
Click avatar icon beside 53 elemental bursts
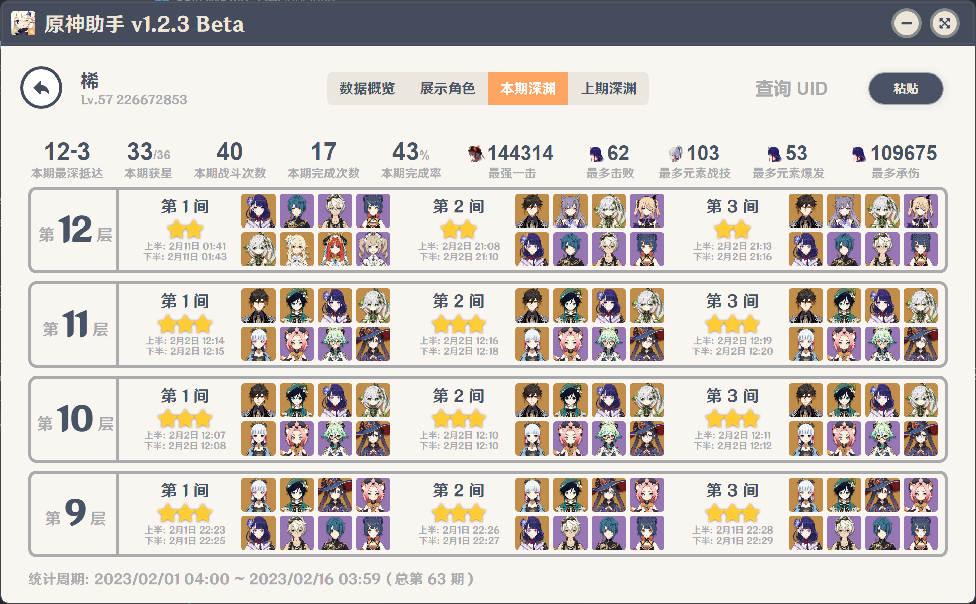click(774, 153)
